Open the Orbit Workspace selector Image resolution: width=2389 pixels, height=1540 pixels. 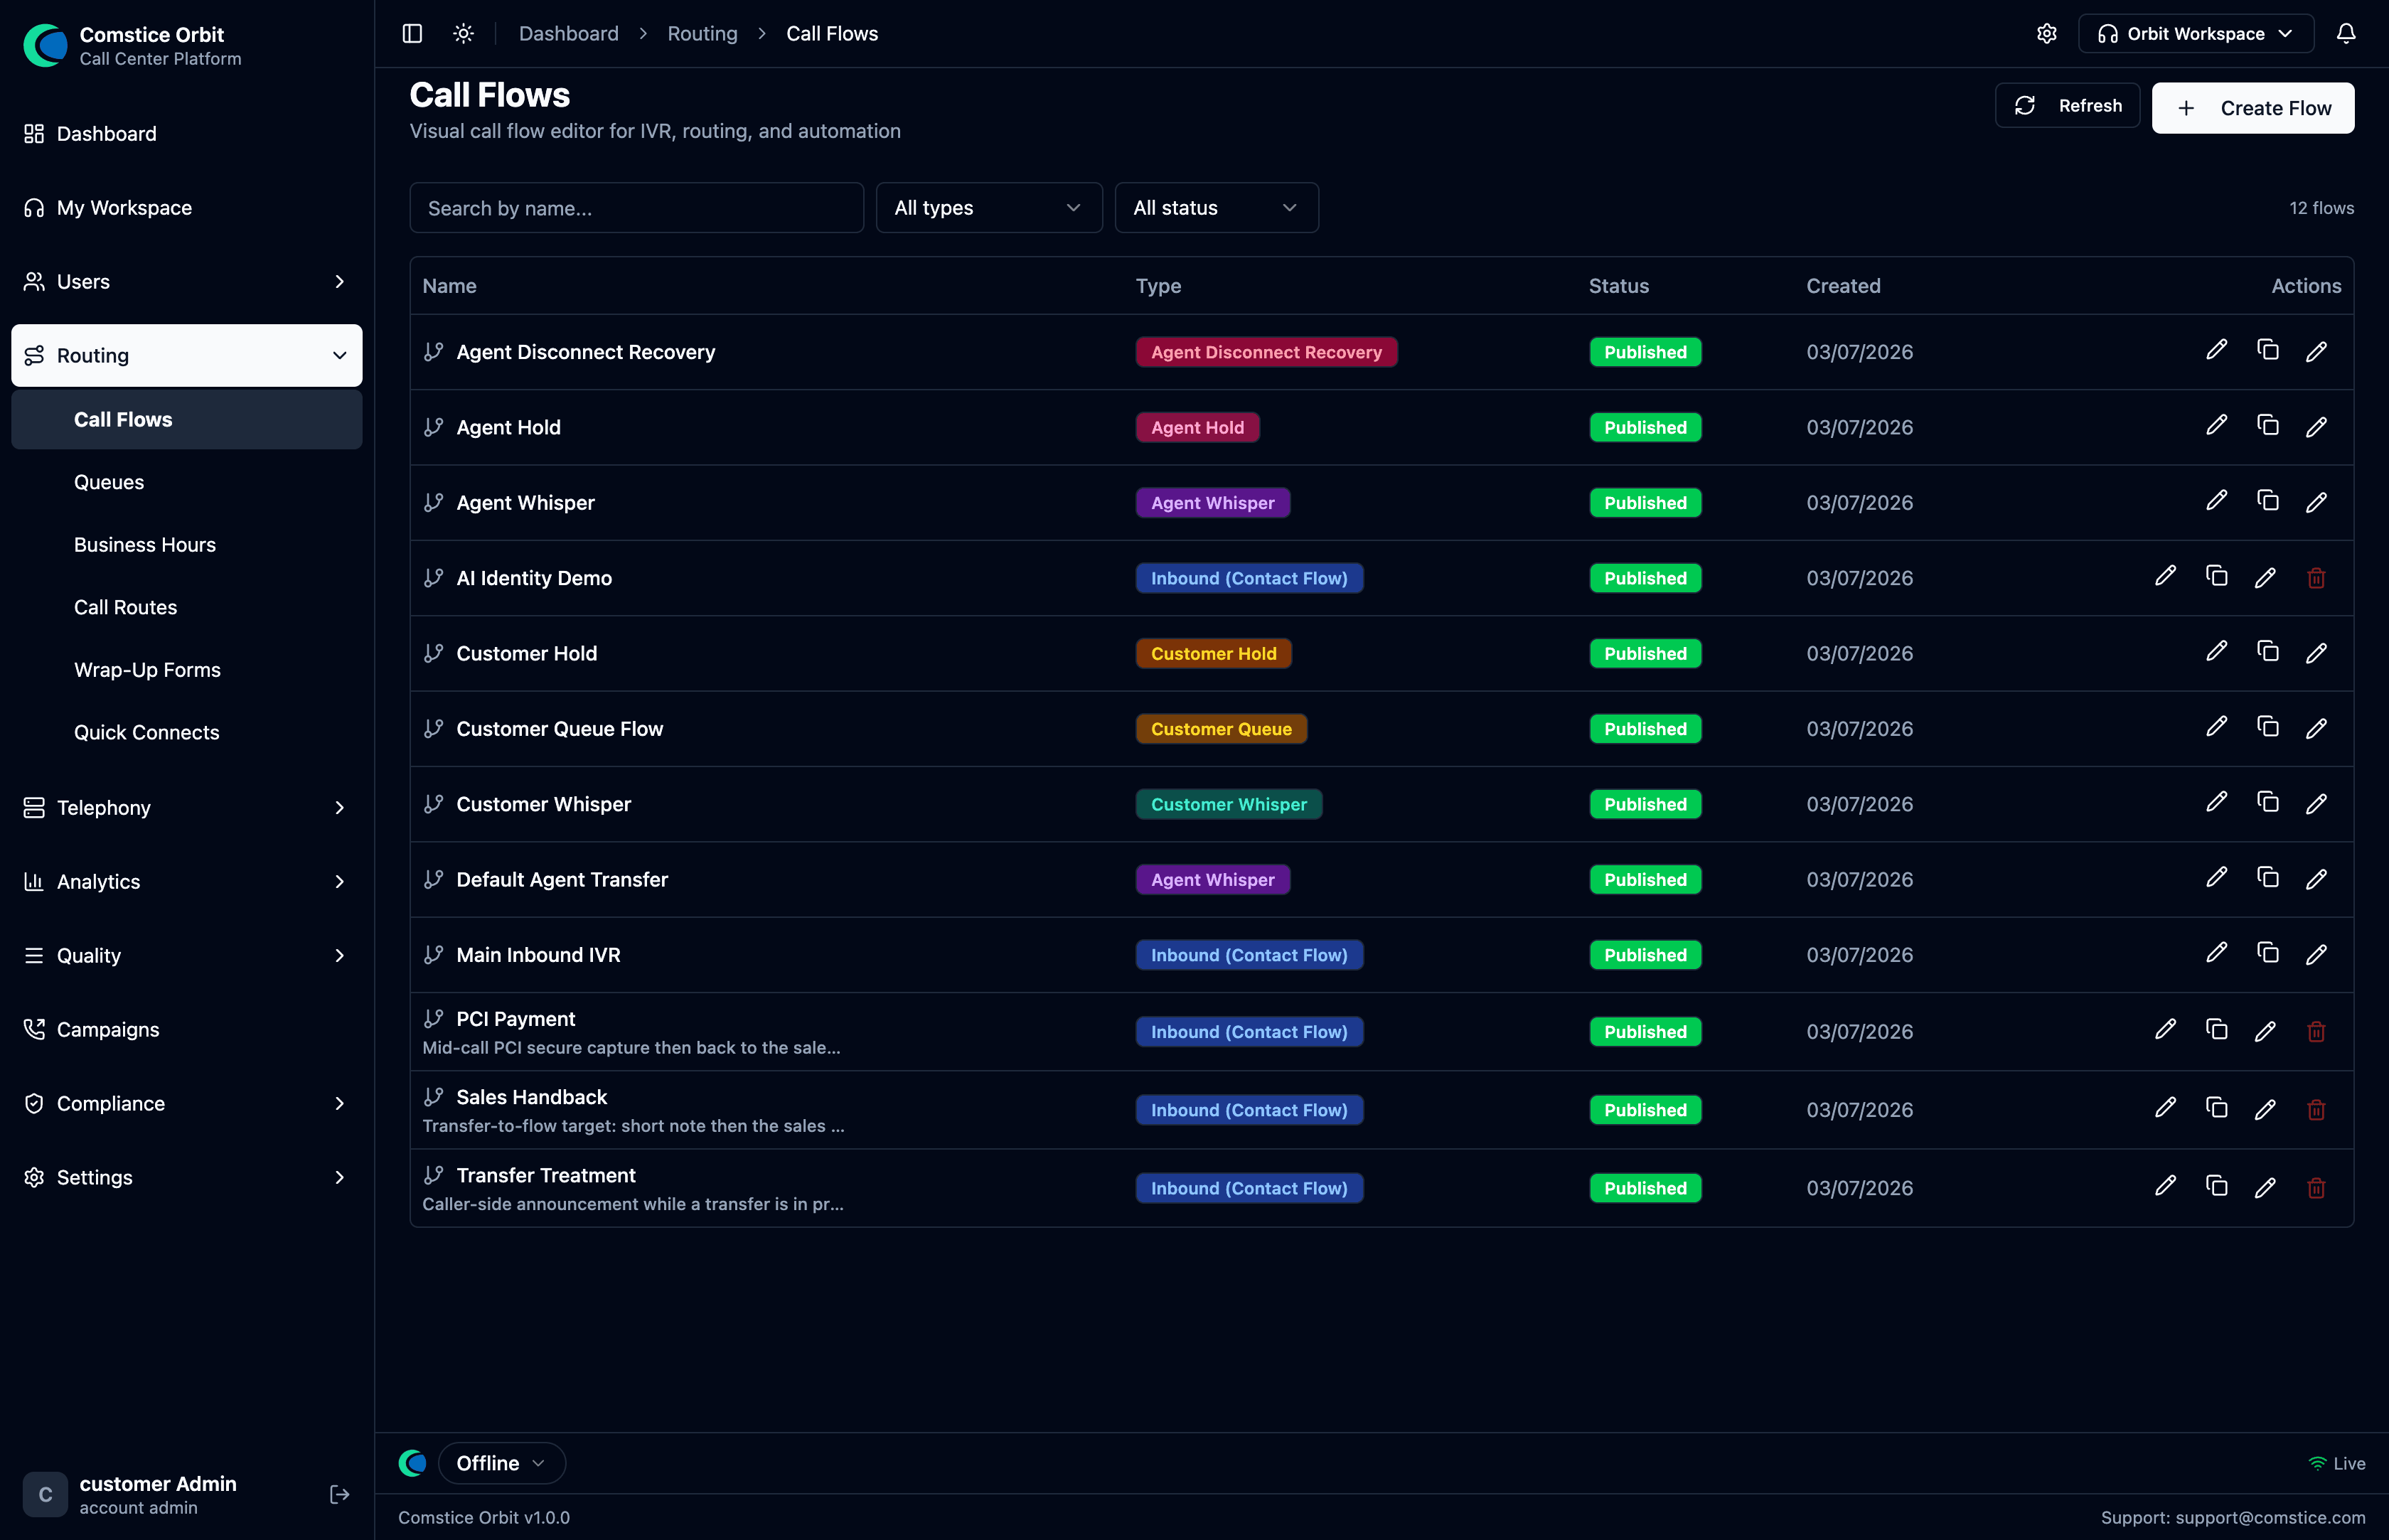tap(2195, 34)
